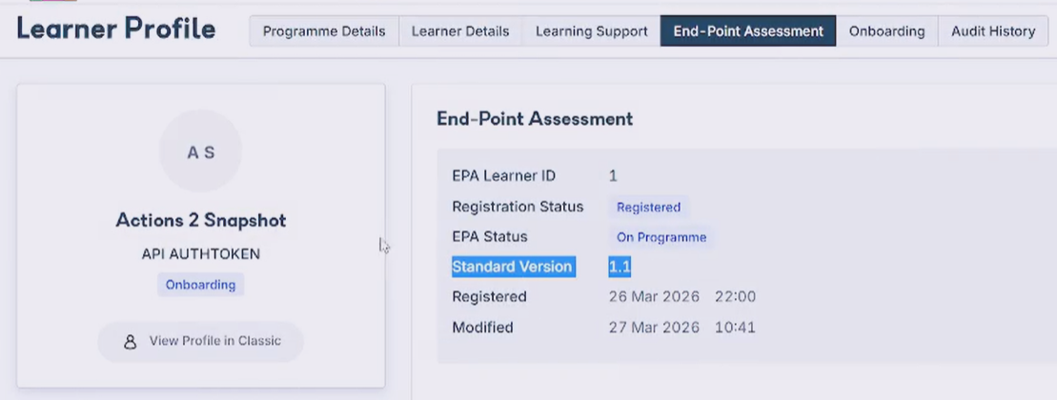
Task: Click the Registered status badge
Action: 648,208
